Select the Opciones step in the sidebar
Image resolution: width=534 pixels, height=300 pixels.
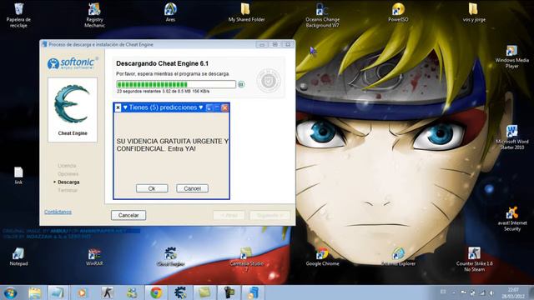tap(68, 174)
